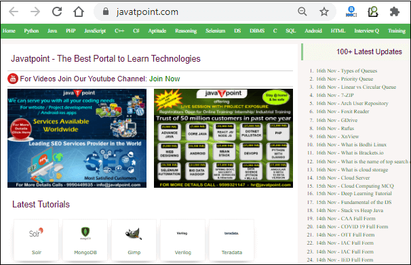Open the MongoDB tutorial card

click(x=85, y=240)
